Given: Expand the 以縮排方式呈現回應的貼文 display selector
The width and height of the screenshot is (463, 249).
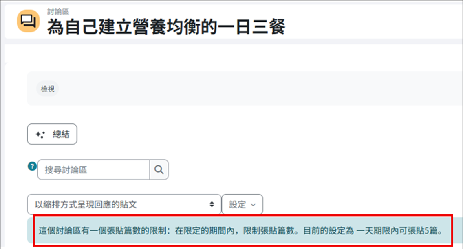Looking at the screenshot, I should [124, 204].
